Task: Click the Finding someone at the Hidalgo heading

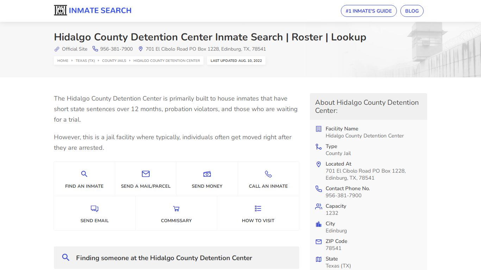Action: click(x=164, y=258)
